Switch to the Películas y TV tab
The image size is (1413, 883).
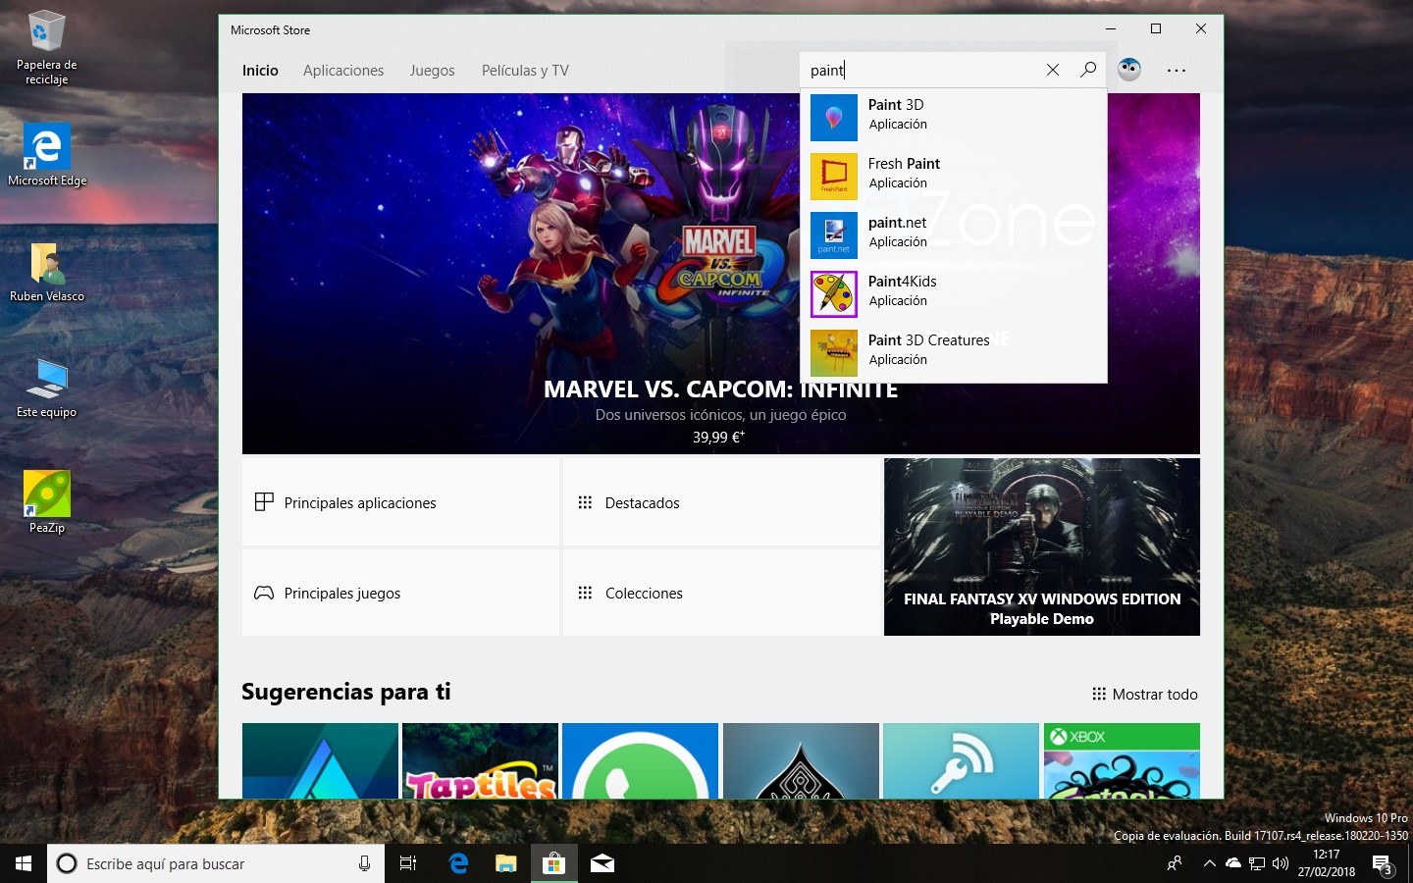(x=525, y=71)
